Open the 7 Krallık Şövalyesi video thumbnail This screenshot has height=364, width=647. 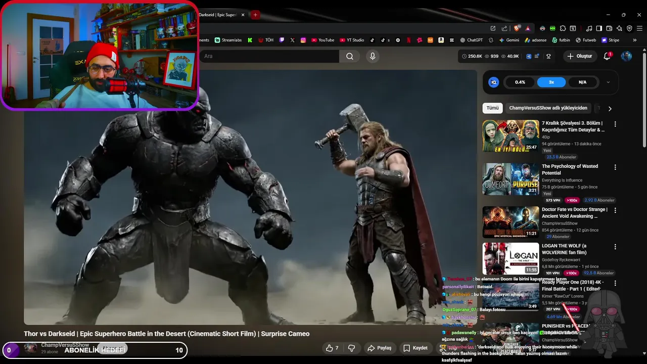(511, 135)
